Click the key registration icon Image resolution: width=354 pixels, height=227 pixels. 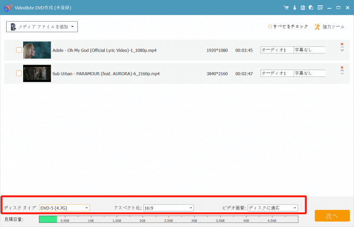coord(294,8)
